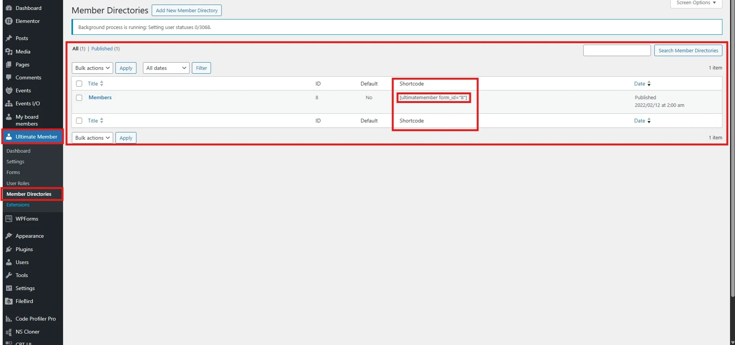Click the bottom Apply button
The image size is (735, 345).
pyautogui.click(x=126, y=138)
